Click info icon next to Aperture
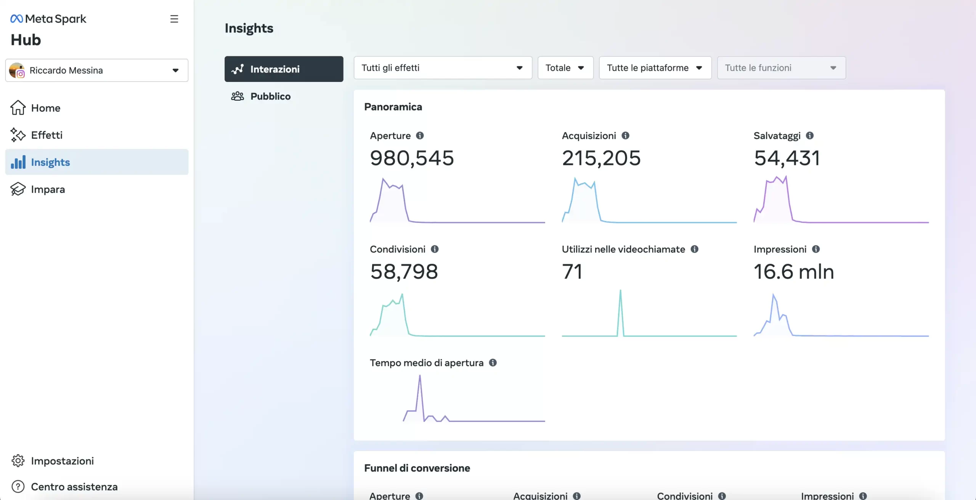 click(420, 136)
